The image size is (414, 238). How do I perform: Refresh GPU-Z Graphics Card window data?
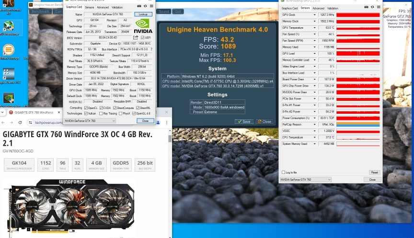(145, 6)
